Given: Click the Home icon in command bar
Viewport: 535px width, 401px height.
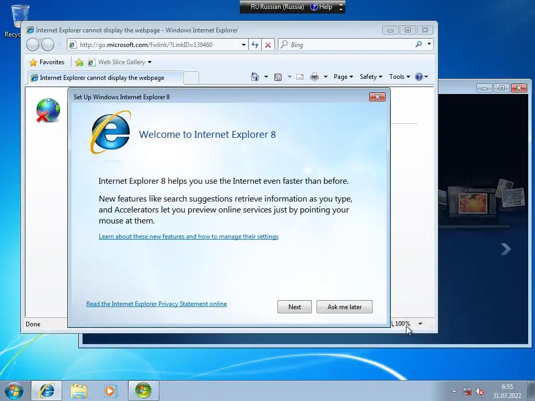Looking at the screenshot, I should [254, 77].
